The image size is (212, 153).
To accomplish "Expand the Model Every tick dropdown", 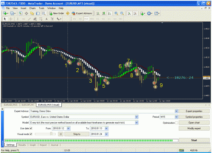I will (137, 123).
